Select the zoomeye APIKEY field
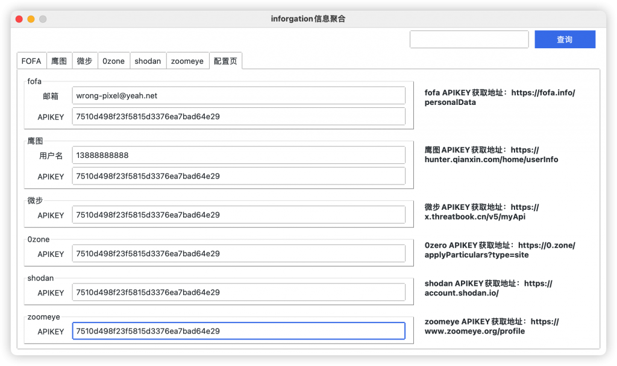The width and height of the screenshot is (617, 366). point(239,330)
